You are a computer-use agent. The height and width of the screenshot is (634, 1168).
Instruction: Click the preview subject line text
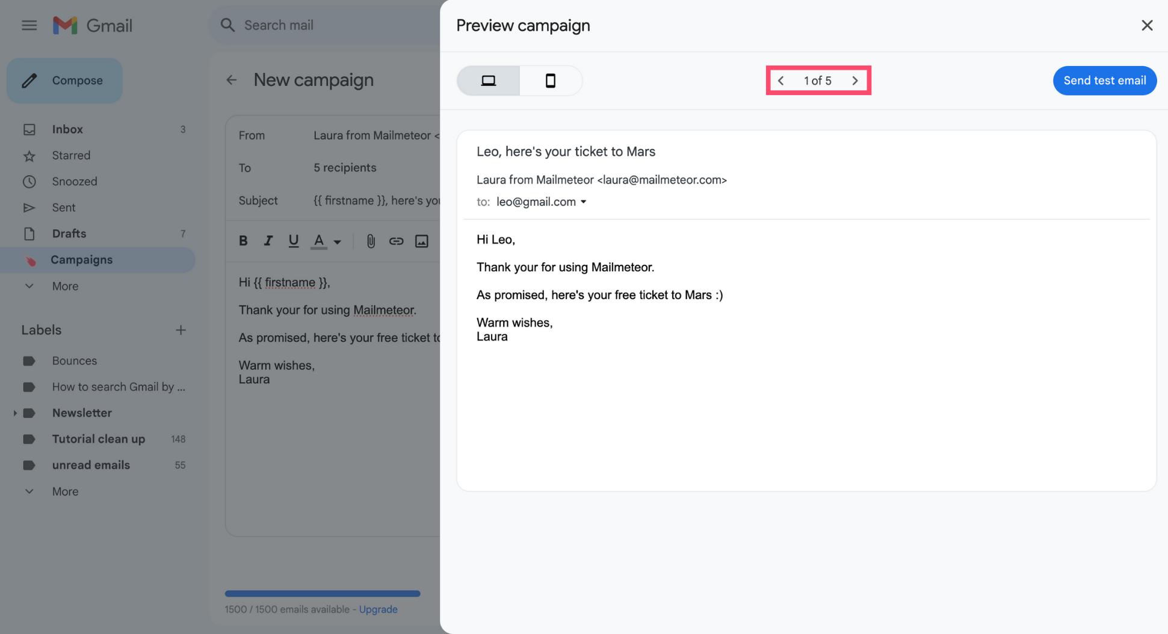tap(566, 152)
